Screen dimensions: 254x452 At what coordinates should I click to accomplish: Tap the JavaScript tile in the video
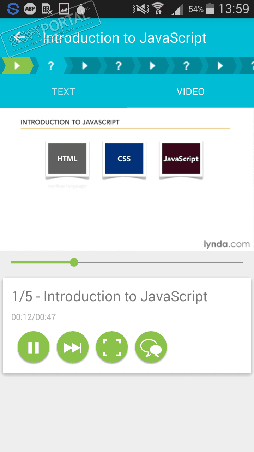pyautogui.click(x=181, y=159)
